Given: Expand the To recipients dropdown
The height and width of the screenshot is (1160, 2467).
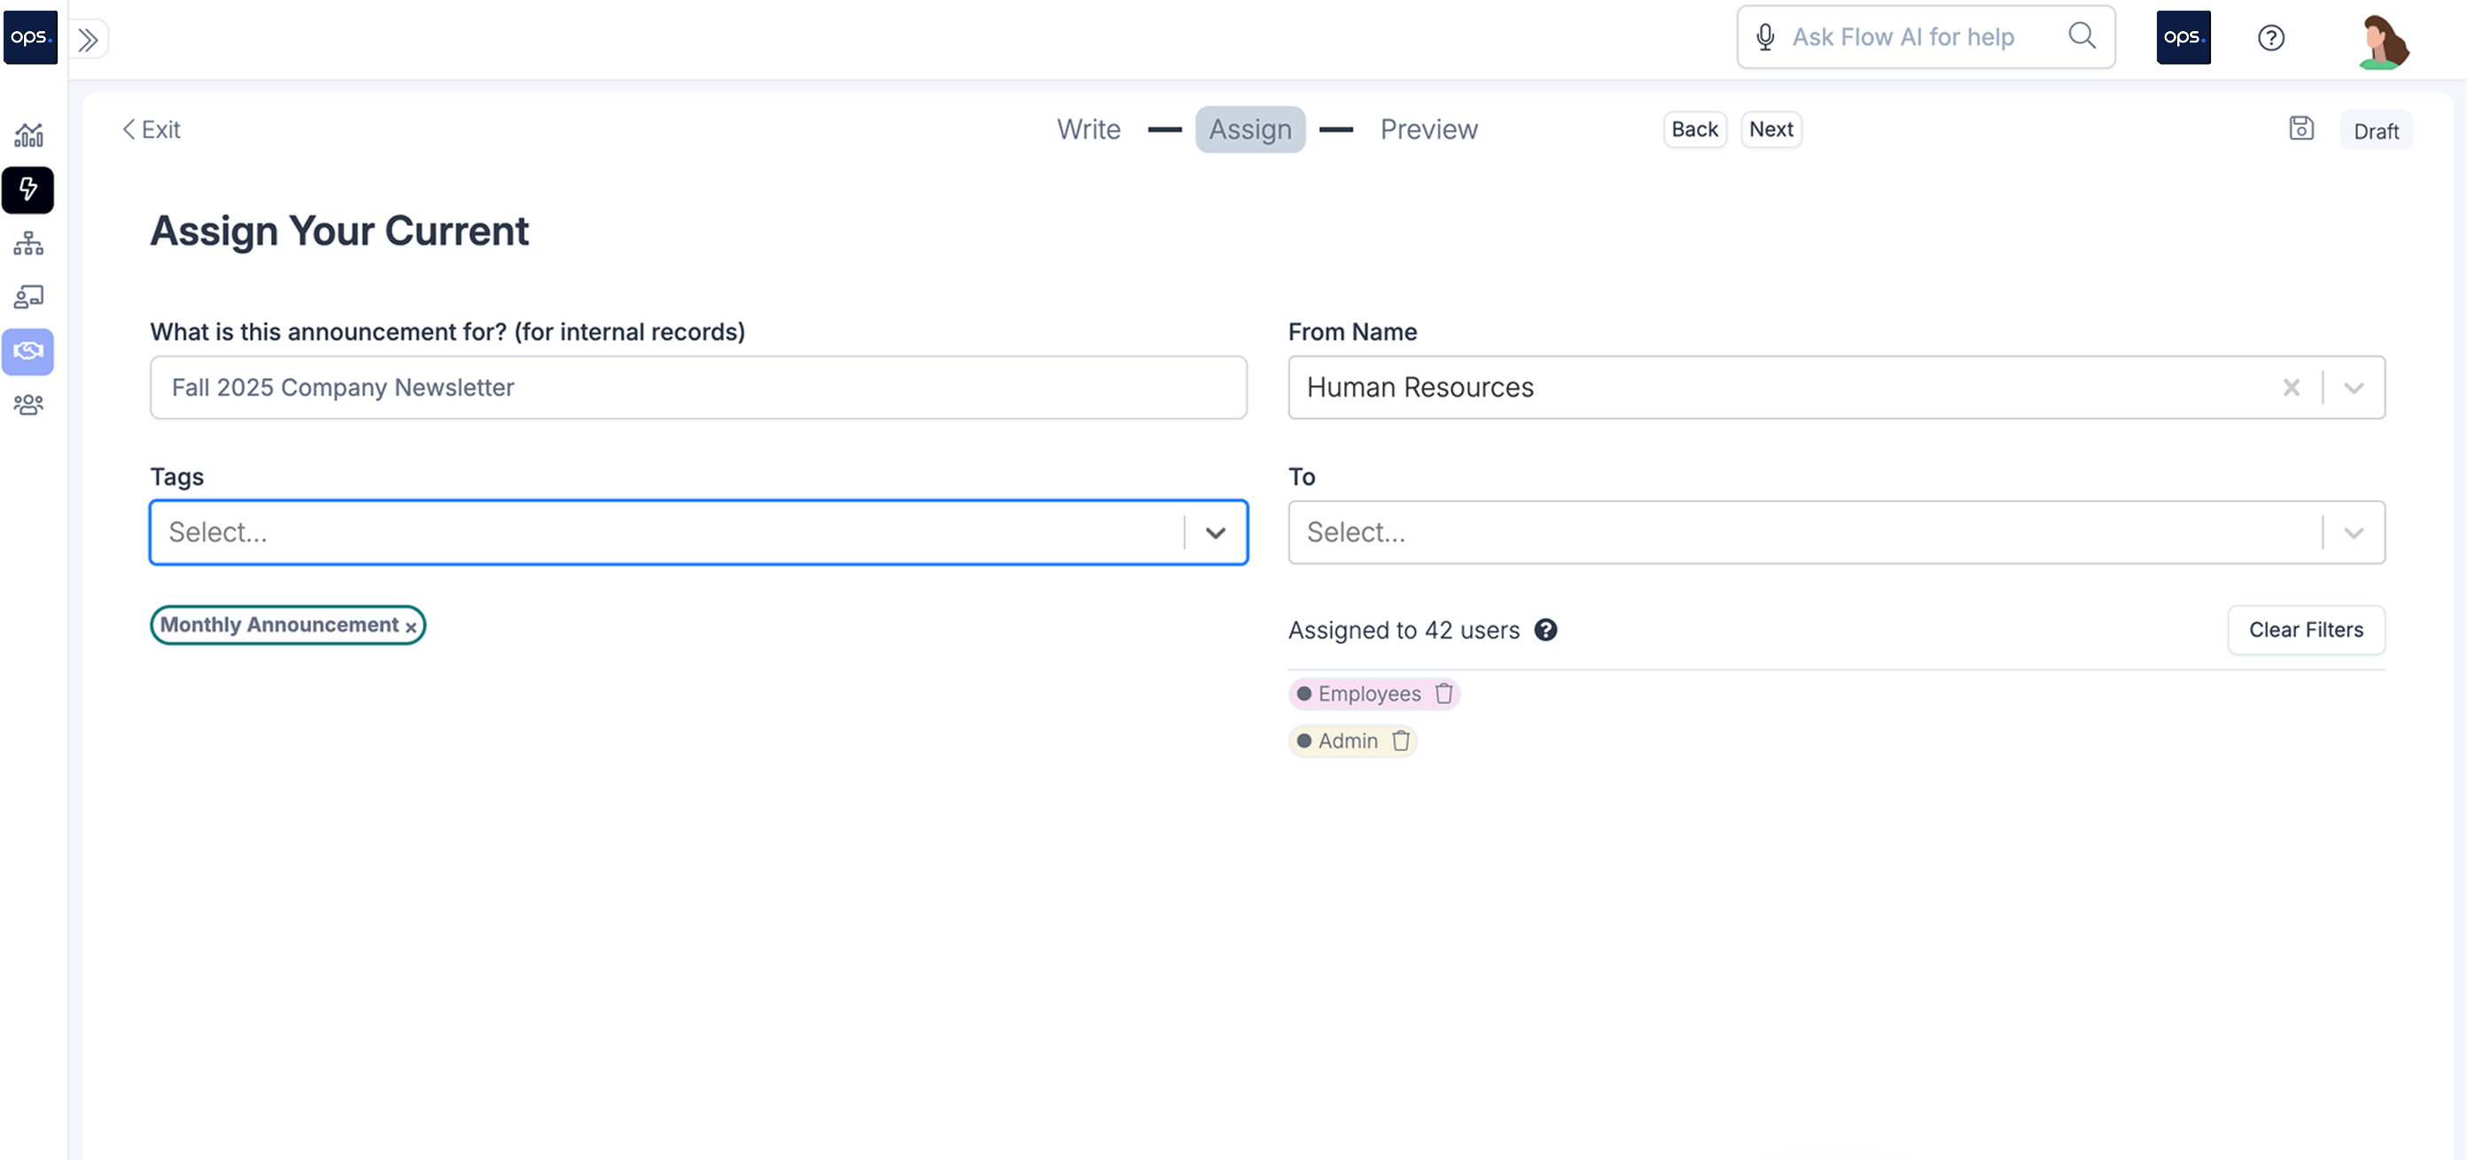Looking at the screenshot, I should (x=2352, y=532).
